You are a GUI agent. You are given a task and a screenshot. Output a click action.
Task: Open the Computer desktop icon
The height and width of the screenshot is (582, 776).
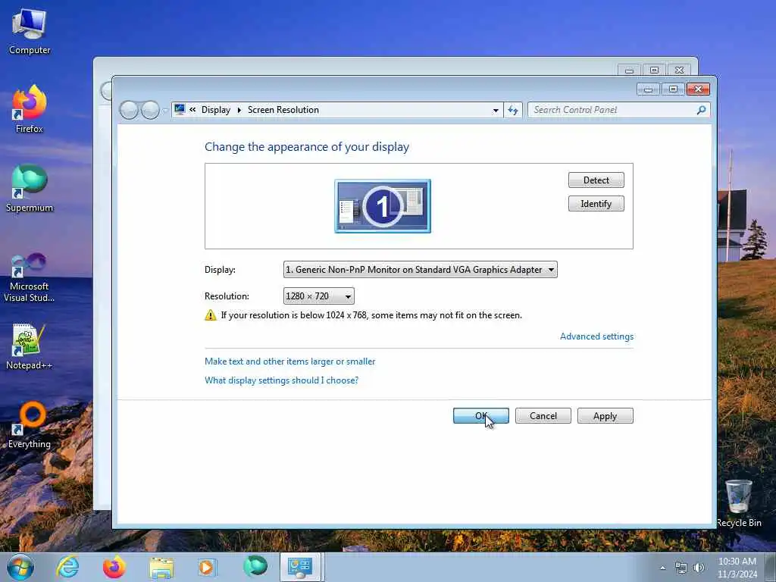click(x=30, y=30)
